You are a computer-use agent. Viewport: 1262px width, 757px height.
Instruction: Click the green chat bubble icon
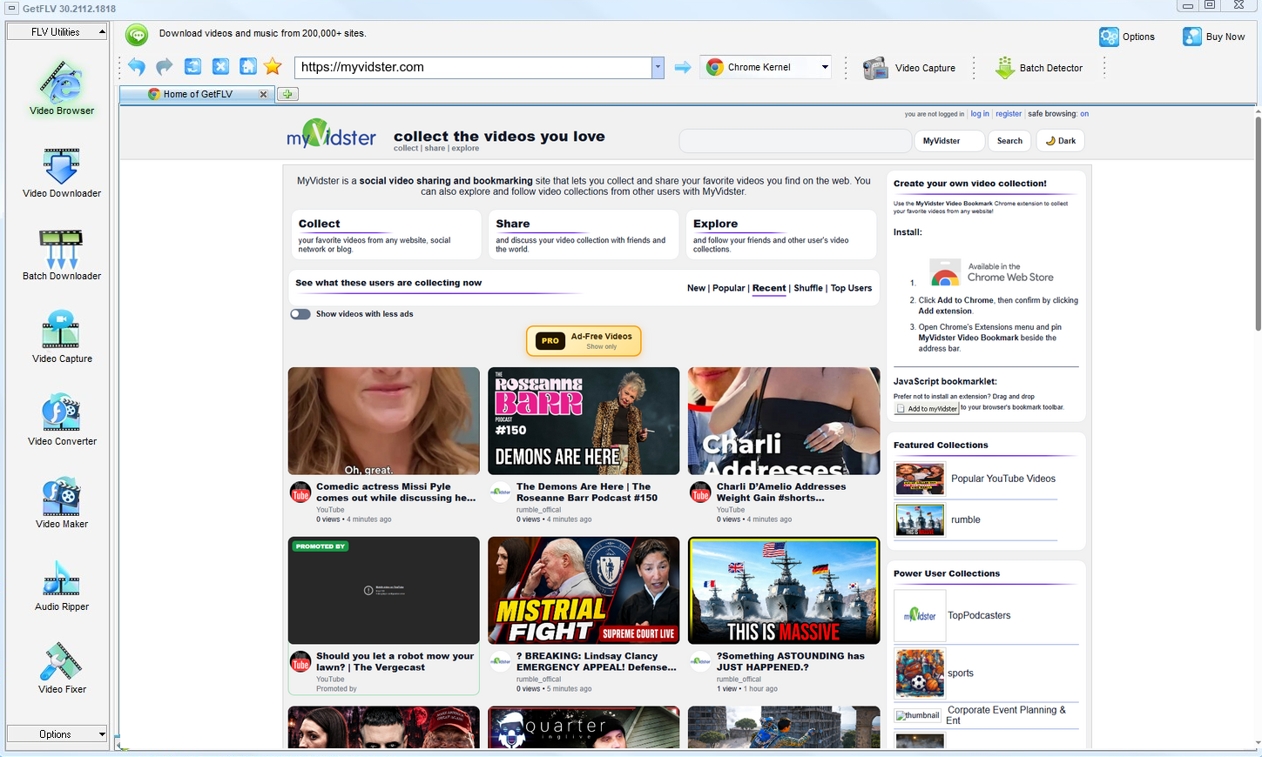pyautogui.click(x=137, y=34)
